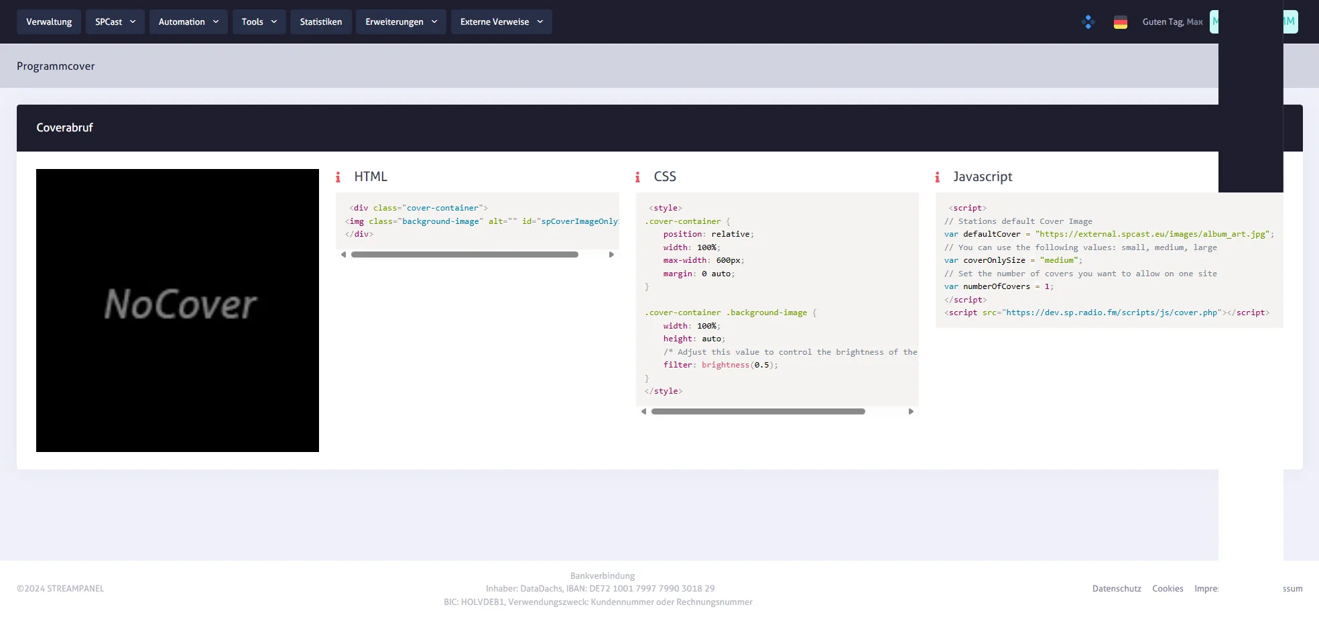The height and width of the screenshot is (617, 1319).
Task: Click the blue diamond app icon in header
Action: pos(1088,22)
